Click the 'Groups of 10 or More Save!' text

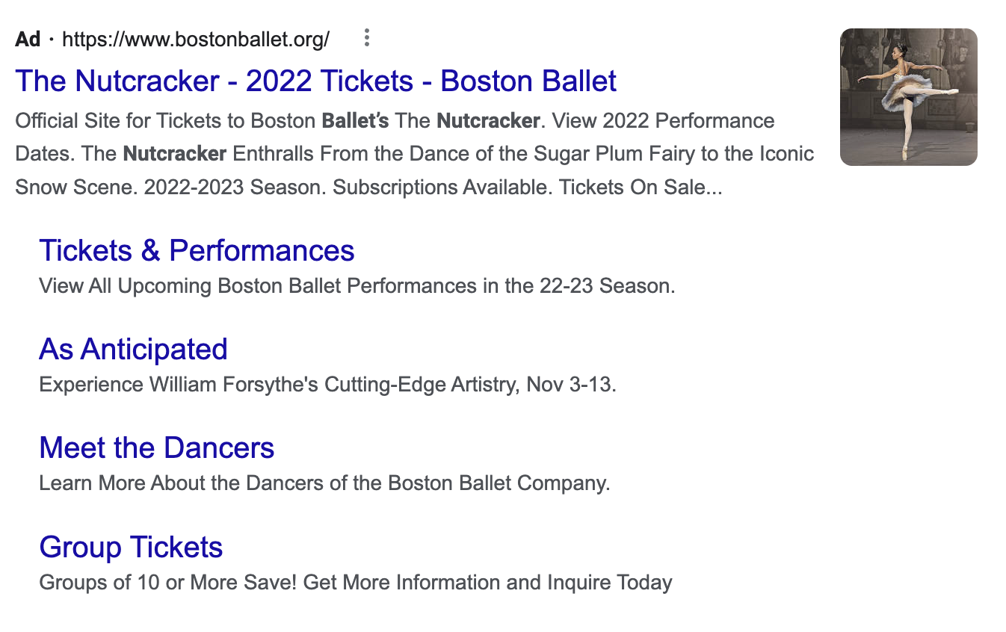click(168, 582)
